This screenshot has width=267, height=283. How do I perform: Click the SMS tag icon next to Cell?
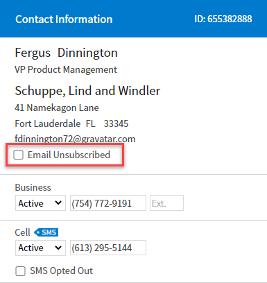pos(46,232)
